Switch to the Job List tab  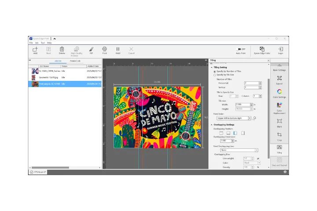(58, 61)
